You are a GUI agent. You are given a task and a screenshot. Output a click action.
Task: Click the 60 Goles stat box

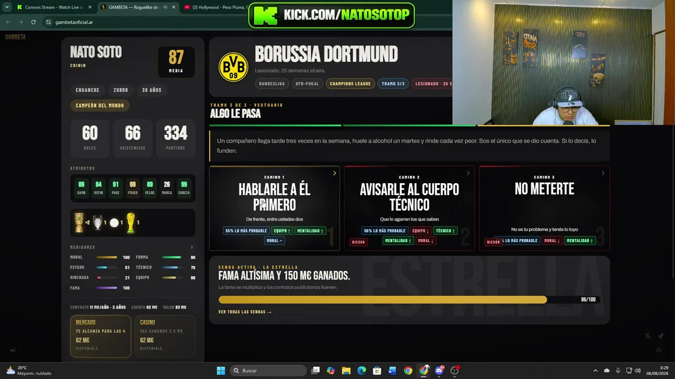[x=90, y=138]
